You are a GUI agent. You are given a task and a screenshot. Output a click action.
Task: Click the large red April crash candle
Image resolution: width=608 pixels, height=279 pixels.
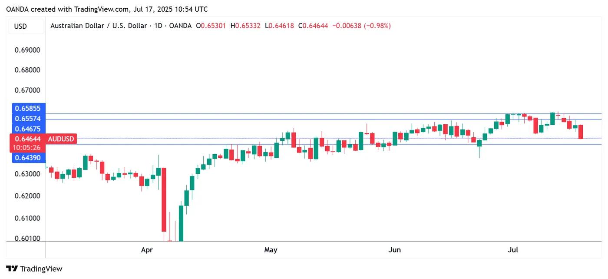pos(164,199)
